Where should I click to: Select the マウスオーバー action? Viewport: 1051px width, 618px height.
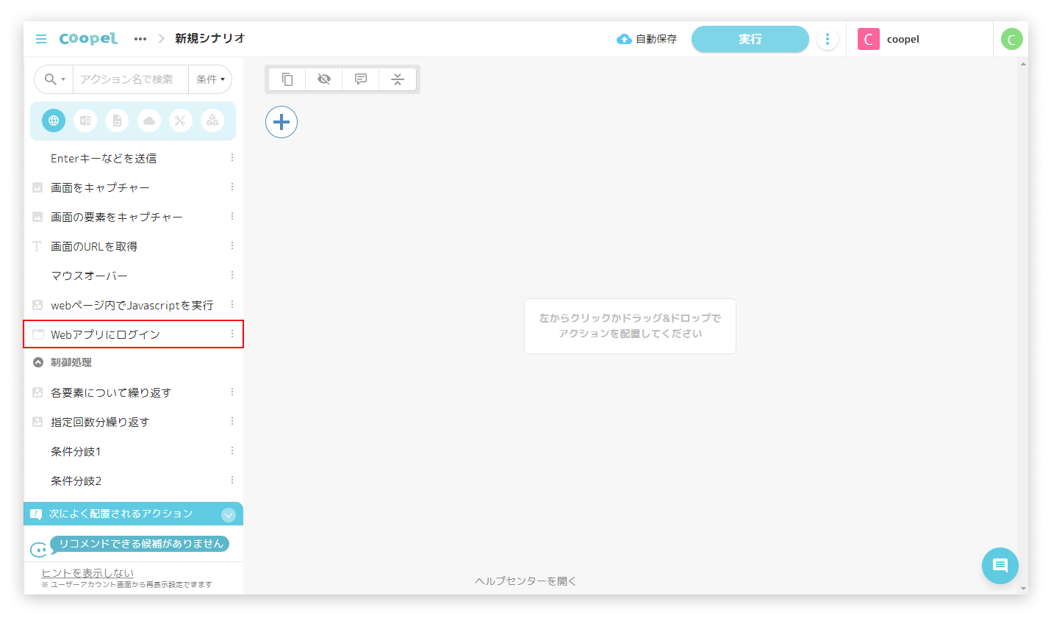point(133,276)
